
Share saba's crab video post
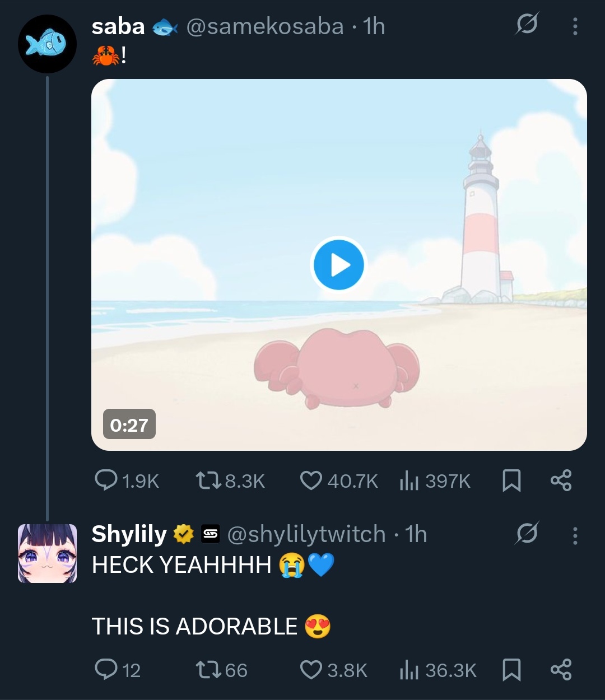coord(561,480)
